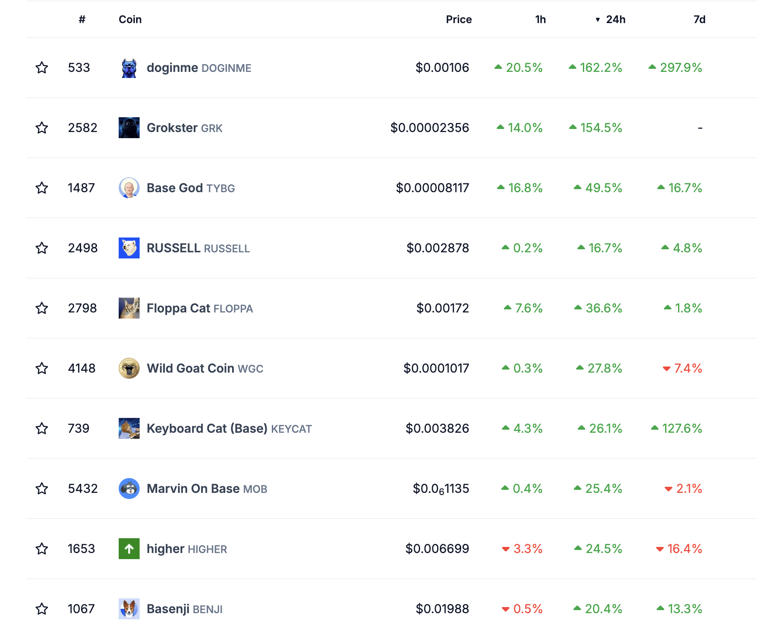
Task: Click the RUSSELL white dog logo
Action: point(129,248)
